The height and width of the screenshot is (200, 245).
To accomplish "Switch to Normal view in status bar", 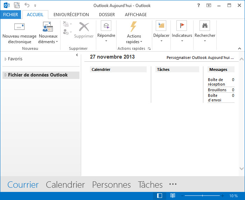I will pos(160,195).
